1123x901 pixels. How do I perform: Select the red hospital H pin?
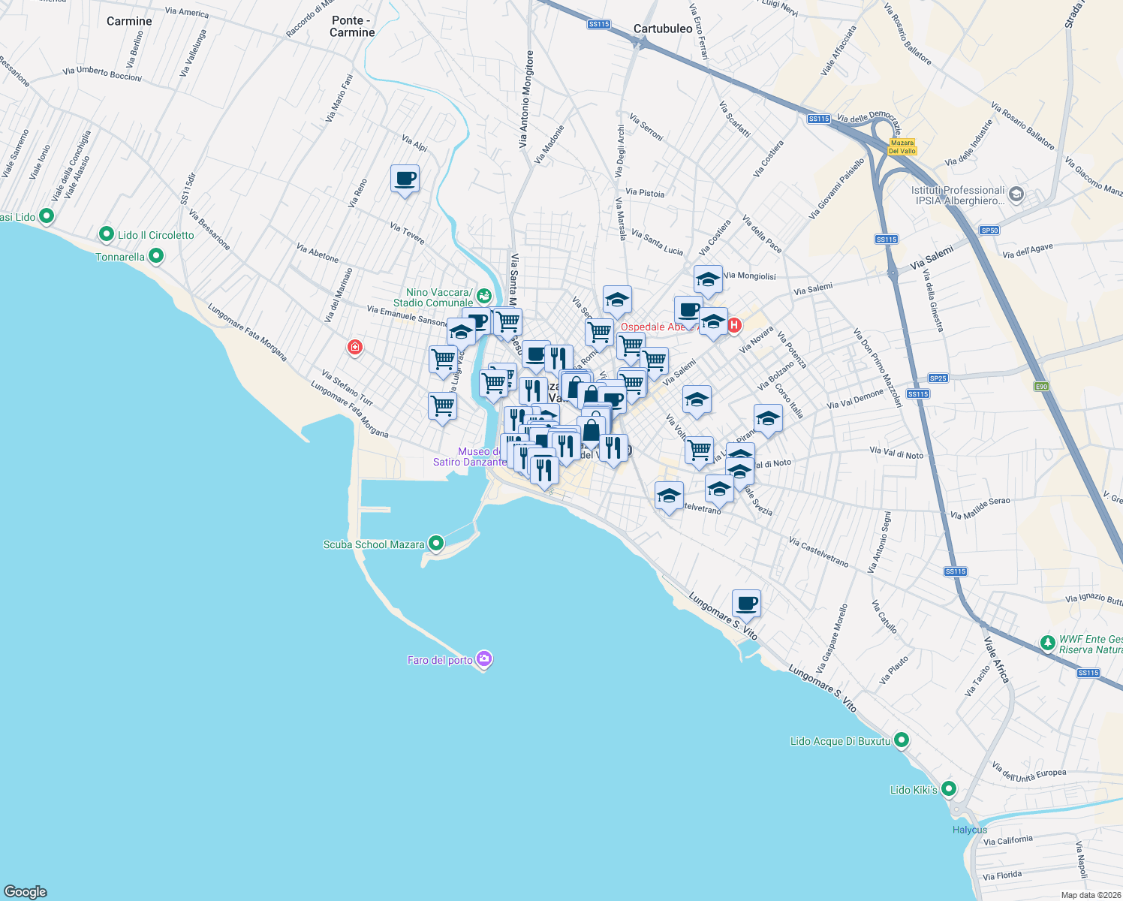click(734, 326)
